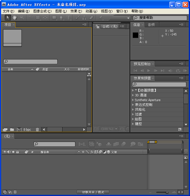
Task: Click the Project panel search field
Action: [x=30, y=62]
